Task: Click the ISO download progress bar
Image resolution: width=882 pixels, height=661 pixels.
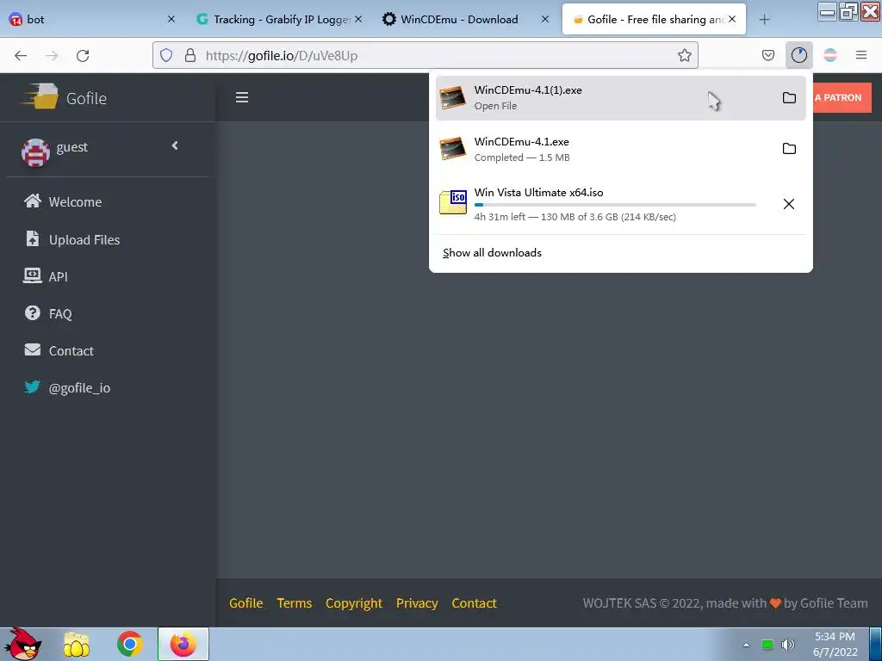Action: pos(615,205)
